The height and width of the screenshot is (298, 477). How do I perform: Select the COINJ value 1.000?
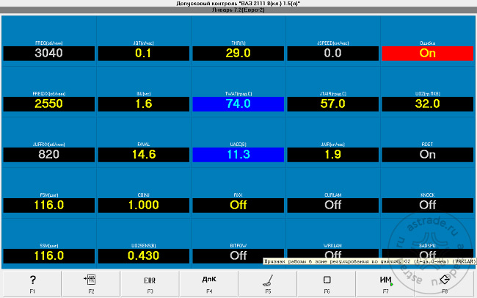coord(144,206)
